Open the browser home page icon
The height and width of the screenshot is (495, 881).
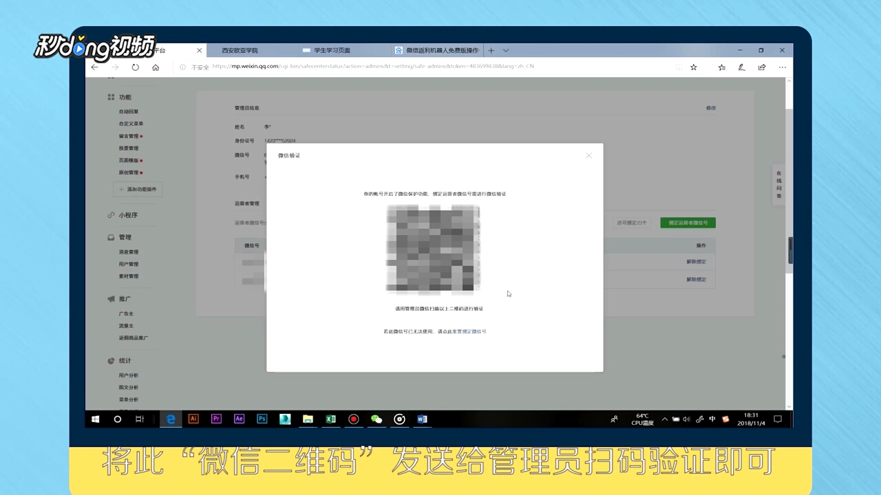click(x=156, y=67)
